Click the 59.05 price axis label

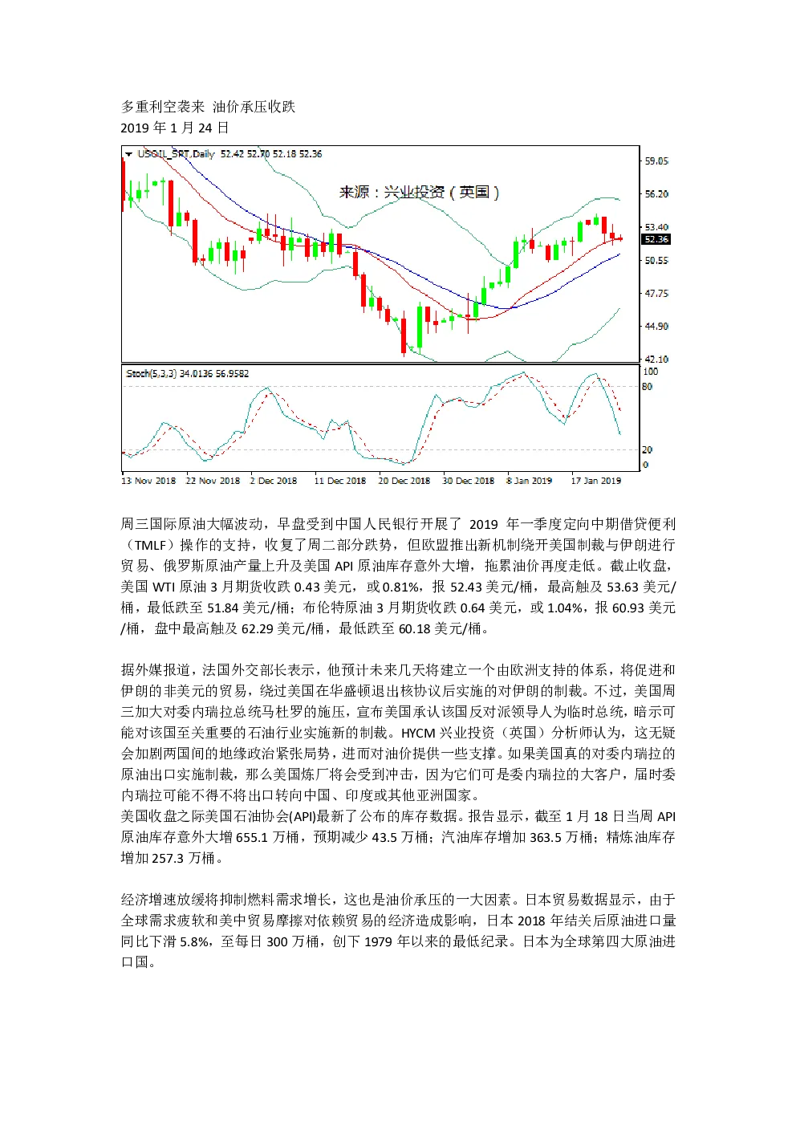(x=656, y=161)
